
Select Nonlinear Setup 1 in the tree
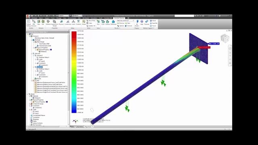[44, 57]
